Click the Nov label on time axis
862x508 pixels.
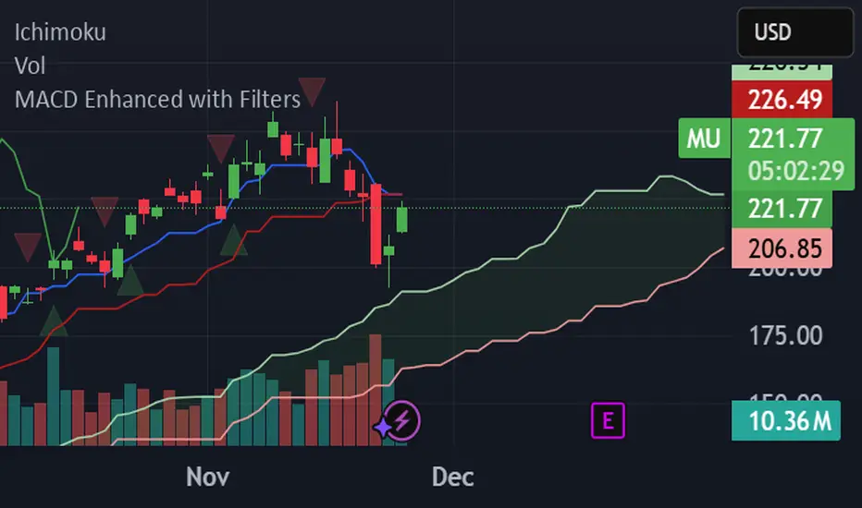coord(208,477)
